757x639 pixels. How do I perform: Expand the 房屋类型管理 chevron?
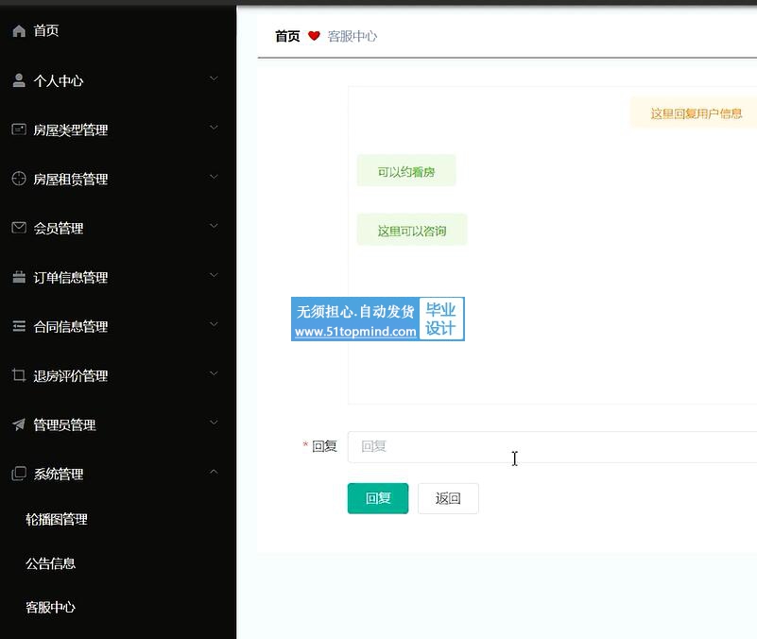[x=214, y=128]
